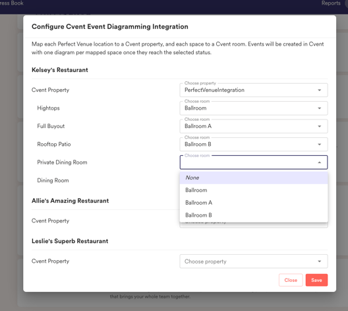Open Address Book in the top navigation
The image size is (348, 311).
click(x=11, y=3)
